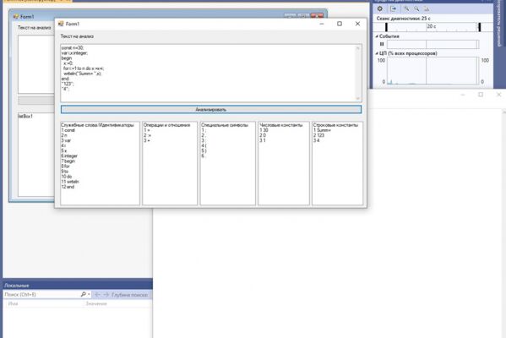Select the Операции и отношения header row
This screenshot has width=506, height=338.
170,125
